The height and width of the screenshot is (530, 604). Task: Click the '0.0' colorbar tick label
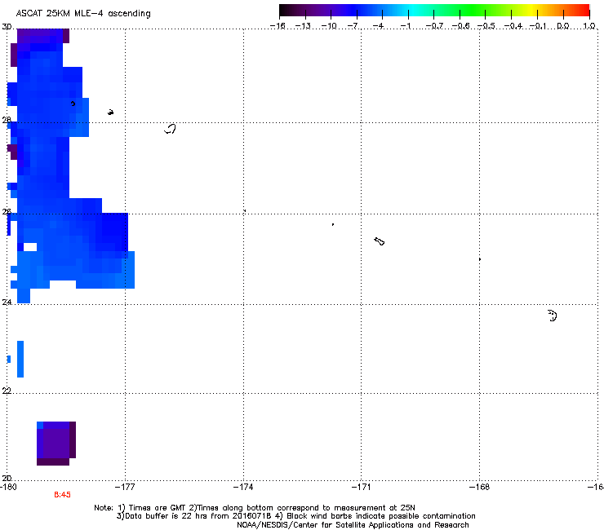[563, 26]
